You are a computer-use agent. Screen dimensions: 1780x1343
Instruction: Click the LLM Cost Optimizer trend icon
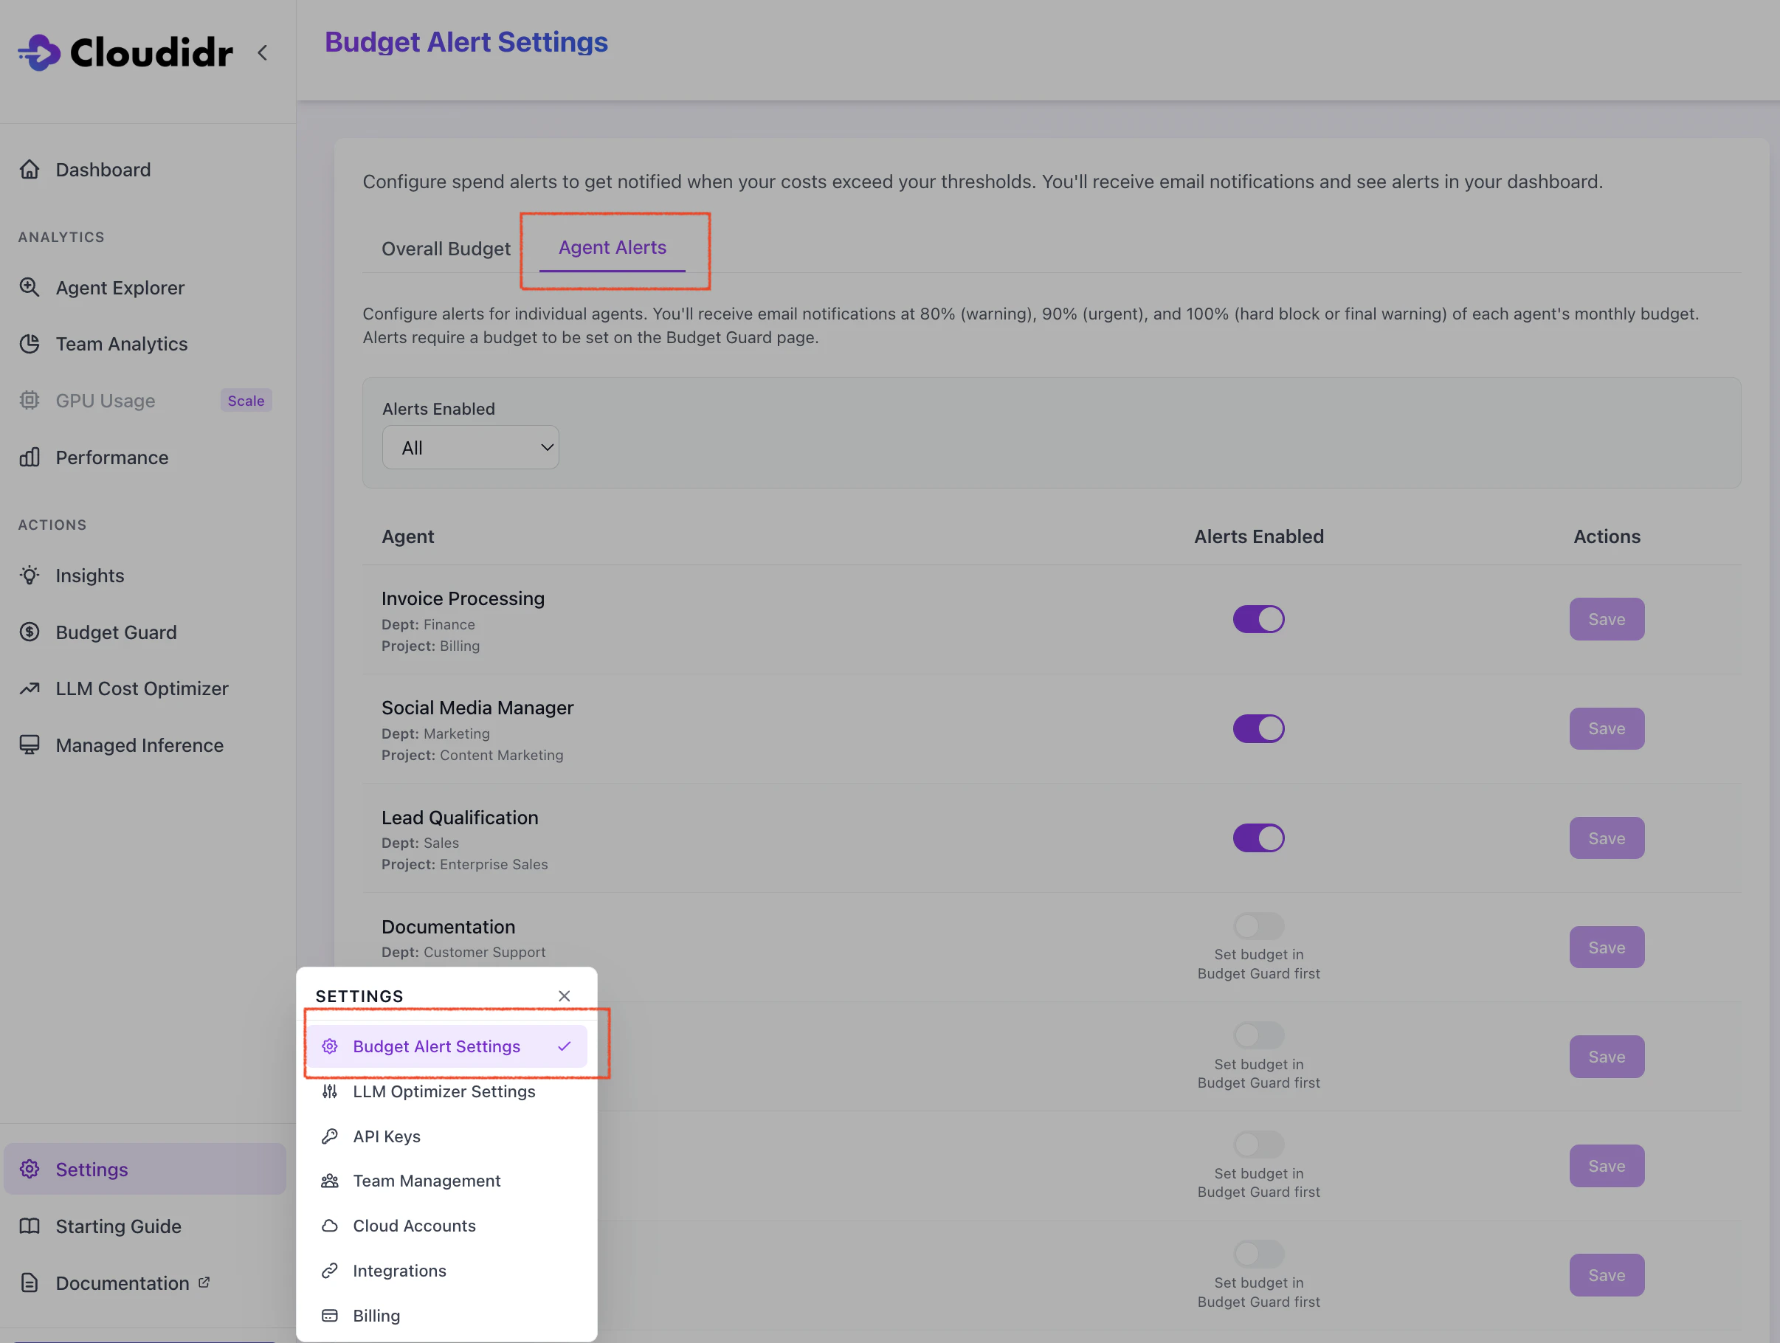click(30, 688)
